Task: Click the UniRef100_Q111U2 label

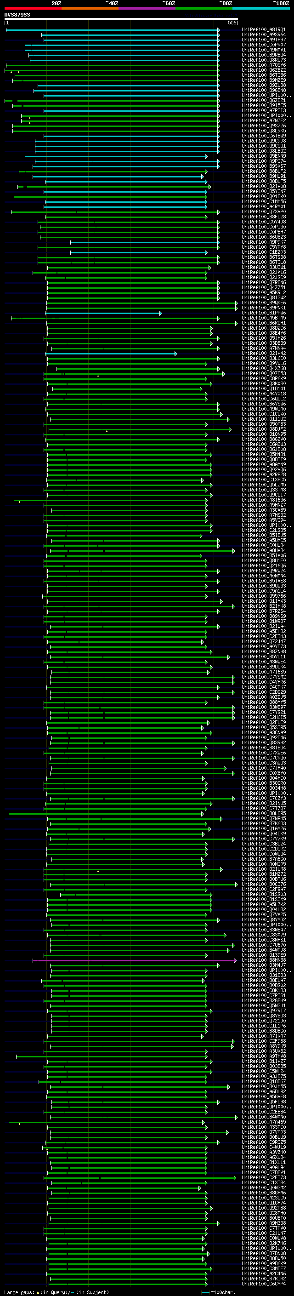Action: tap(263, 419)
